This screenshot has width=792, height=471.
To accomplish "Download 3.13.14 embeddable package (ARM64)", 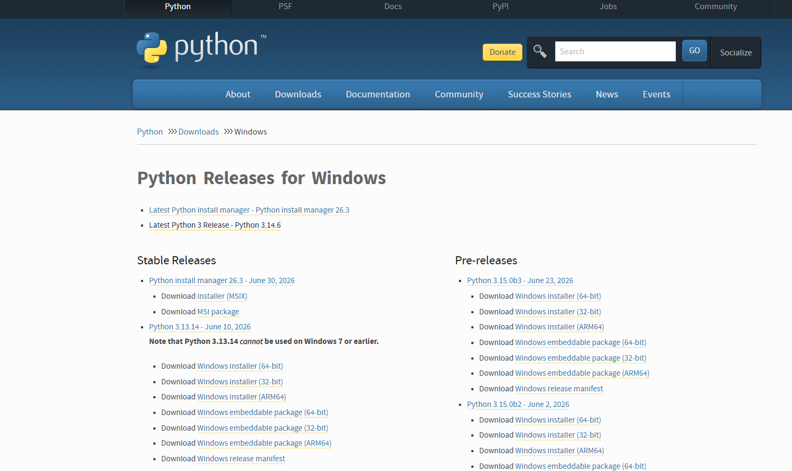I will 264,443.
